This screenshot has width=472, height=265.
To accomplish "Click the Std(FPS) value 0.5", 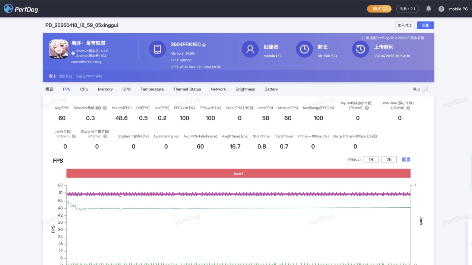I will point(143,118).
